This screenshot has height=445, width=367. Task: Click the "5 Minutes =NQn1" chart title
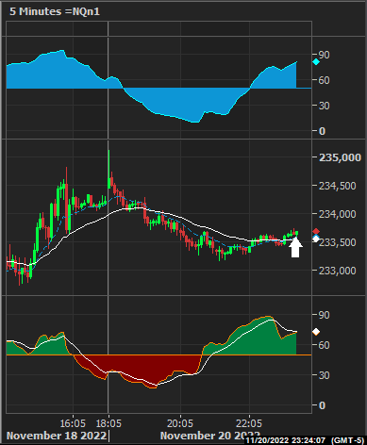pyautogui.click(x=55, y=11)
